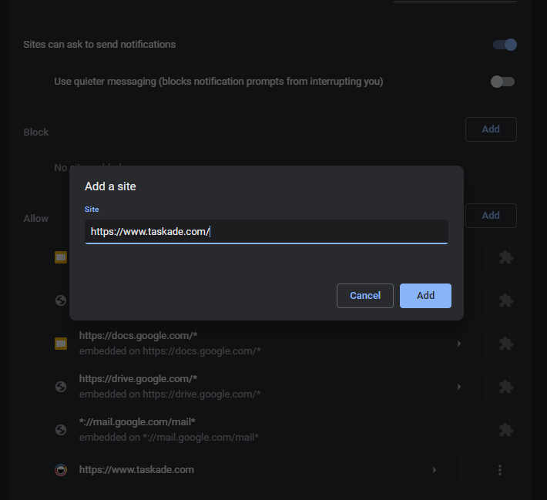Enable the 'Use quieter messaging' switch
The image size is (547, 500).
tap(502, 82)
